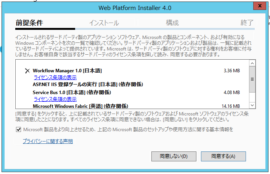Select the 前提条件 step tab
Screen dimensions: 270x174
tap(29, 23)
